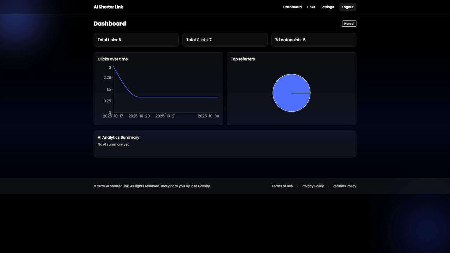Open the Privacy Policy link

point(313,186)
